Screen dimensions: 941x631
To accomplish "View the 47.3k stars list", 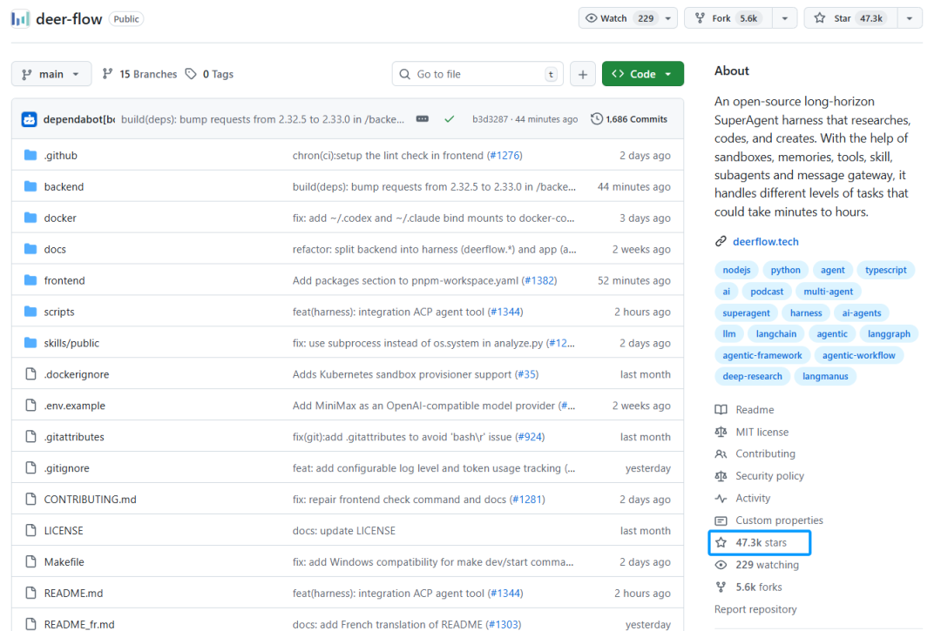I will (759, 542).
